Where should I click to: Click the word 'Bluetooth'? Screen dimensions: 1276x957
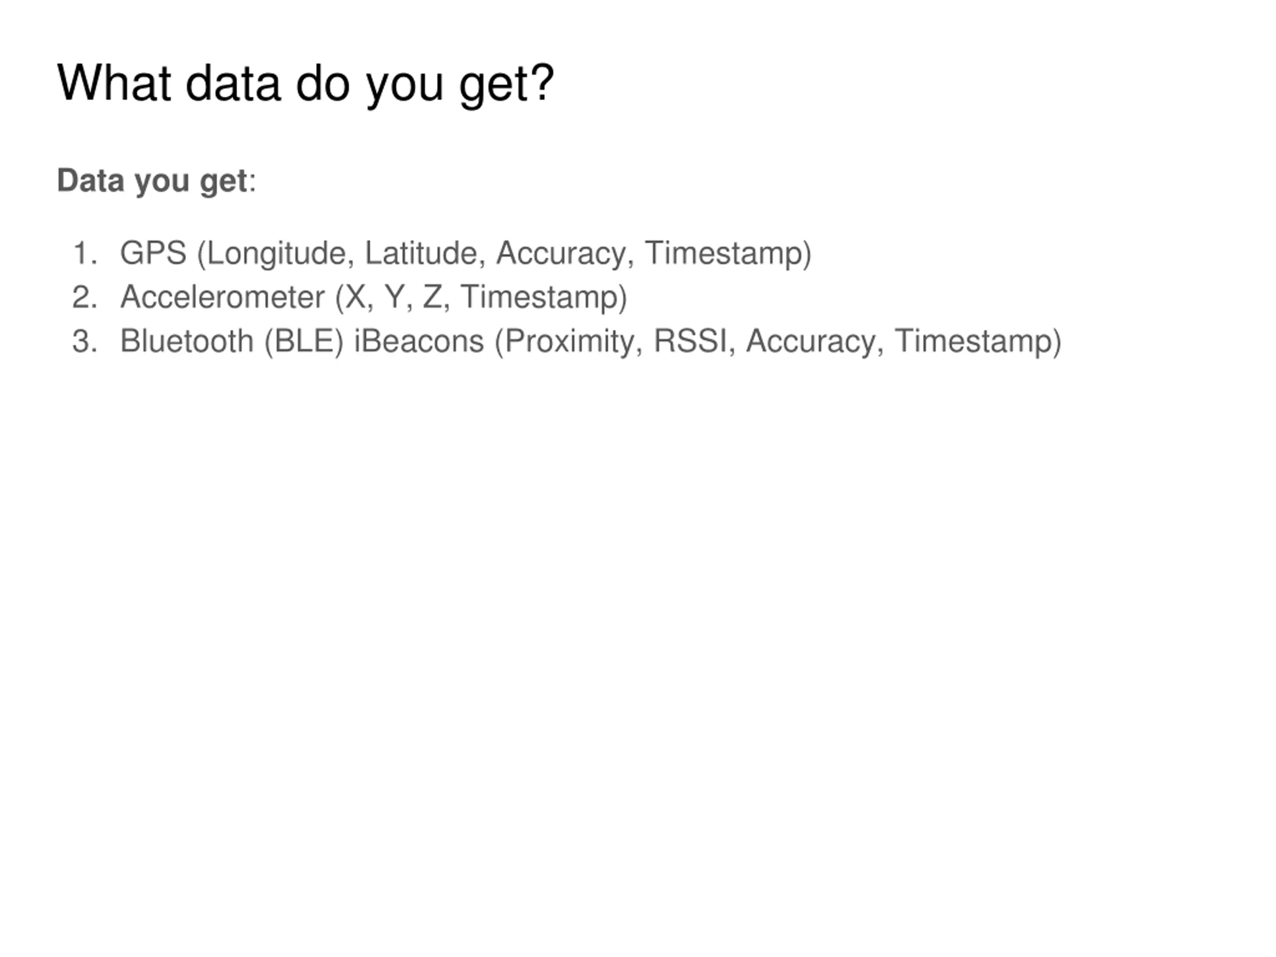(x=187, y=341)
